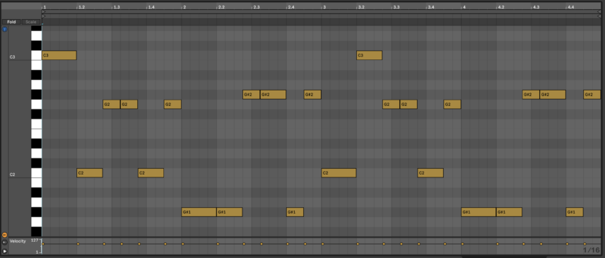605x258 pixels.
Task: Click the Scale button
Action: coord(31,22)
